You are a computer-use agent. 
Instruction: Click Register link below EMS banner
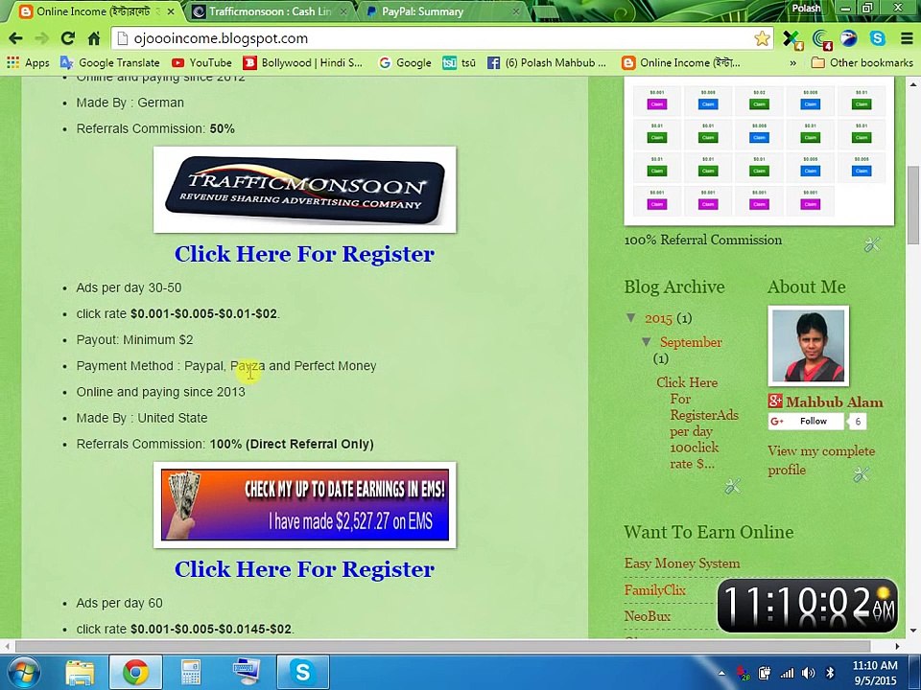point(304,569)
